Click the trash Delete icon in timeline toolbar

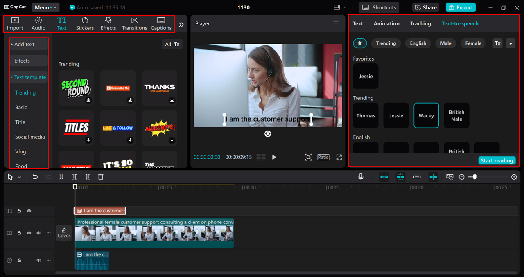pyautogui.click(x=101, y=177)
